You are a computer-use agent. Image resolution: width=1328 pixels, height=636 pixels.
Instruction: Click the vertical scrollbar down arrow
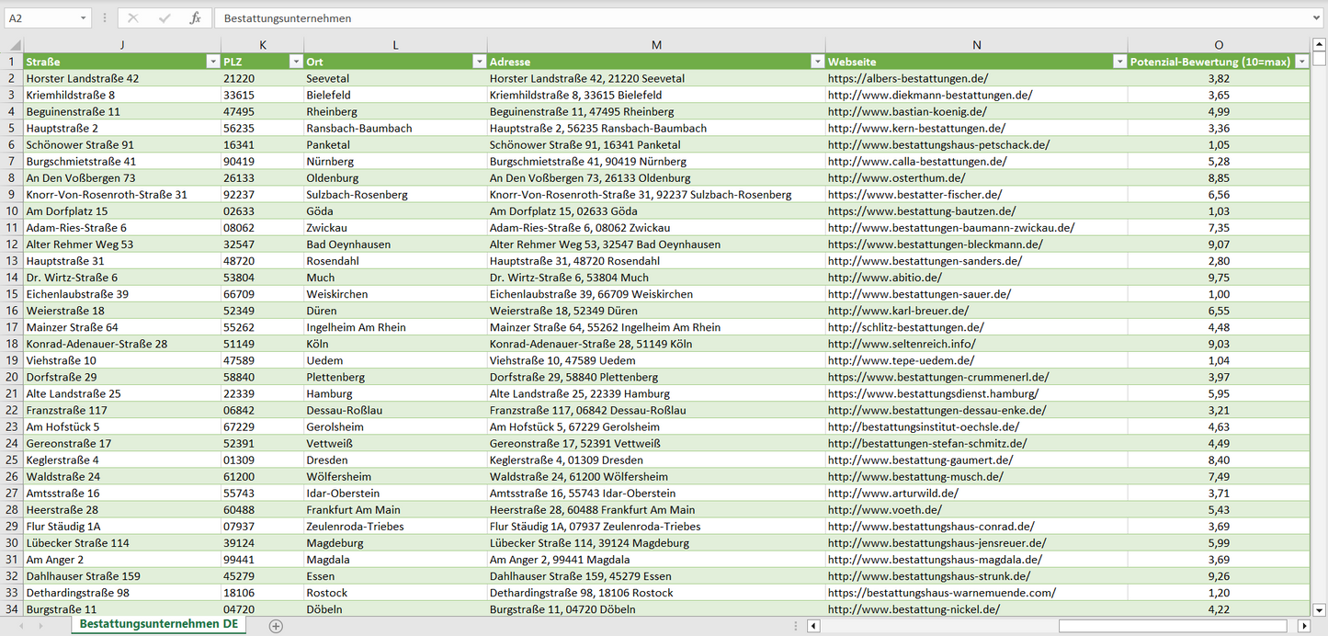(x=1320, y=608)
